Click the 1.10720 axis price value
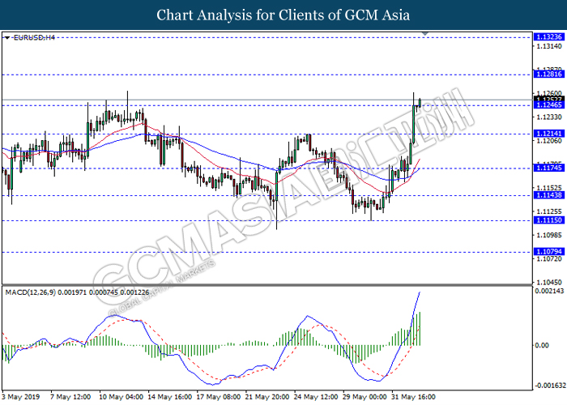The width and height of the screenshot is (567, 405). pyautogui.click(x=549, y=259)
